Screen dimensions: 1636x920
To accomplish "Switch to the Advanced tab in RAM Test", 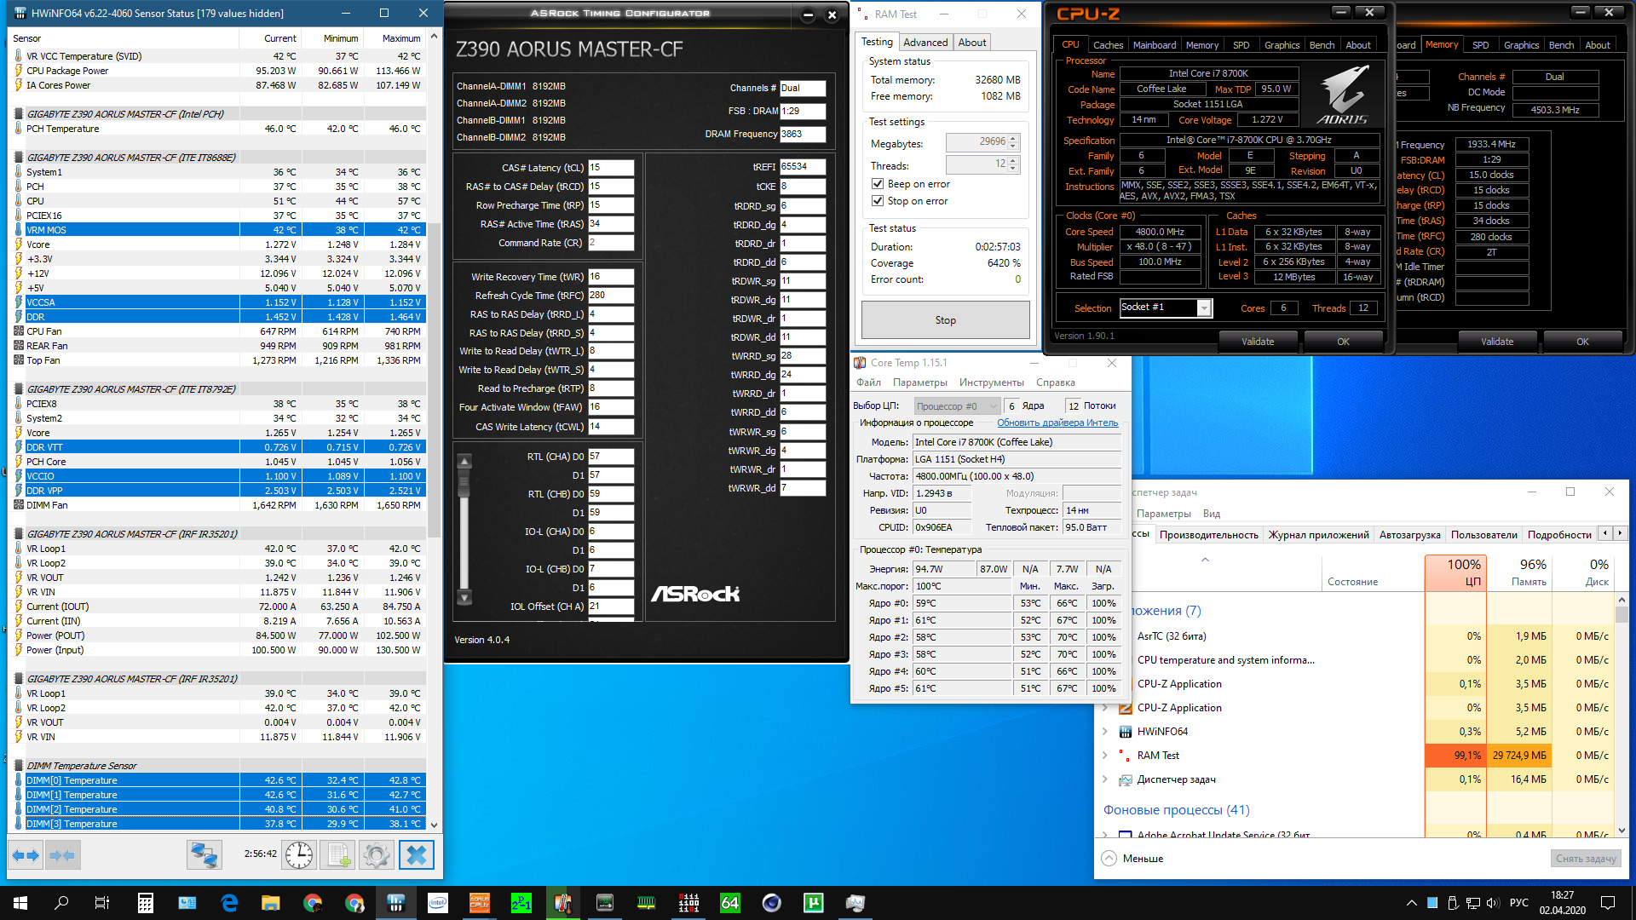I will pyautogui.click(x=925, y=43).
